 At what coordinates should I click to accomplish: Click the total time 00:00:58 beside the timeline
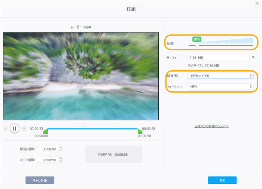point(149,129)
